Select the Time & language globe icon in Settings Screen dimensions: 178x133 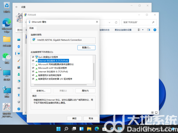(x=19, y=81)
